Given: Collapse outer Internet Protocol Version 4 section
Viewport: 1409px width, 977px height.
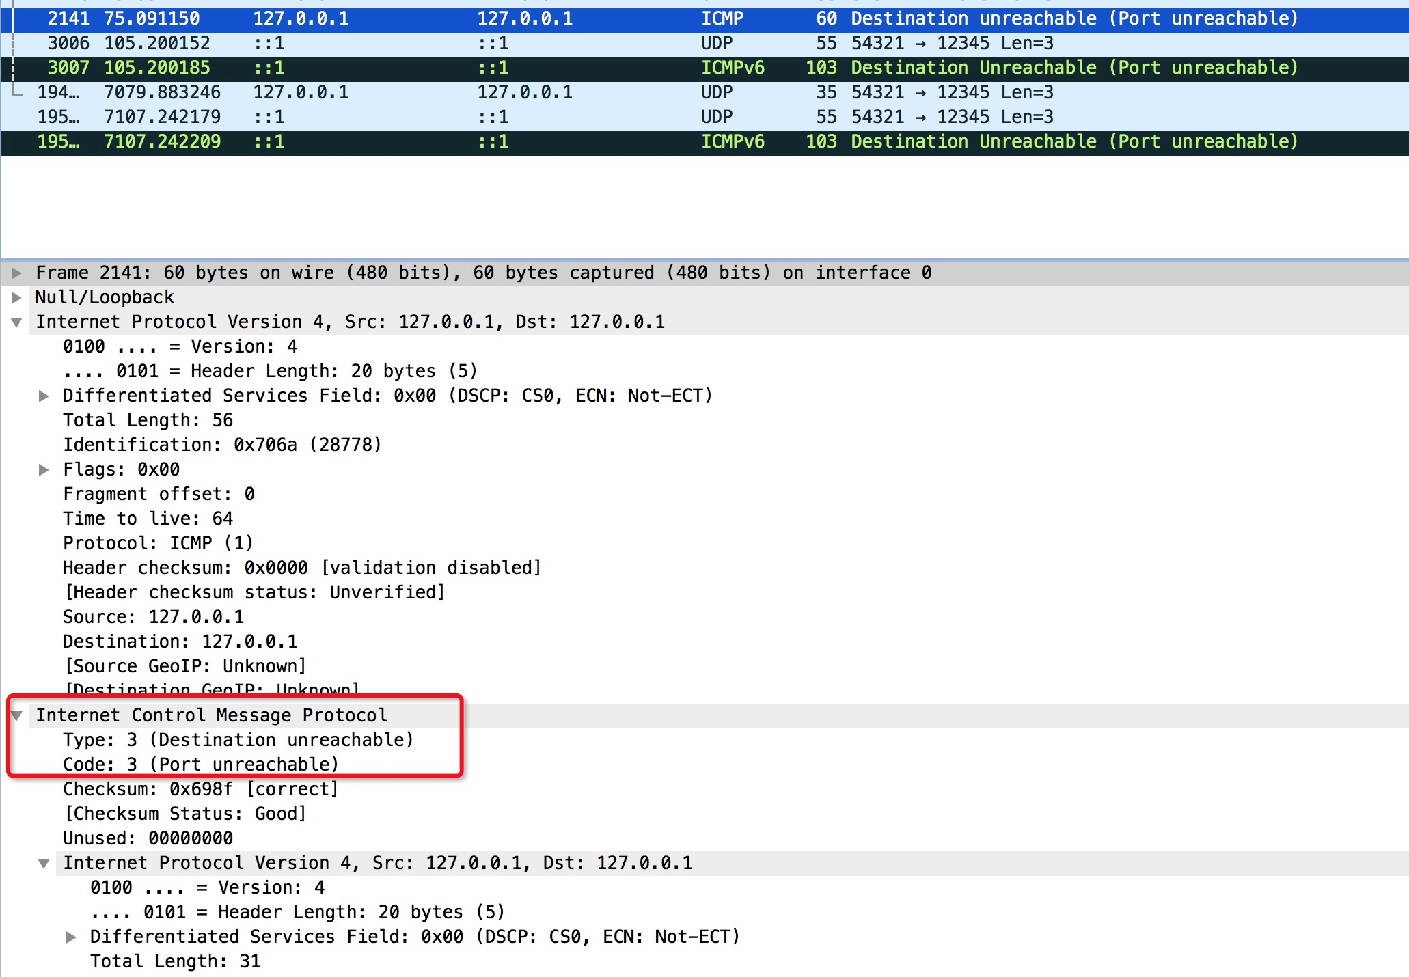Looking at the screenshot, I should [16, 322].
